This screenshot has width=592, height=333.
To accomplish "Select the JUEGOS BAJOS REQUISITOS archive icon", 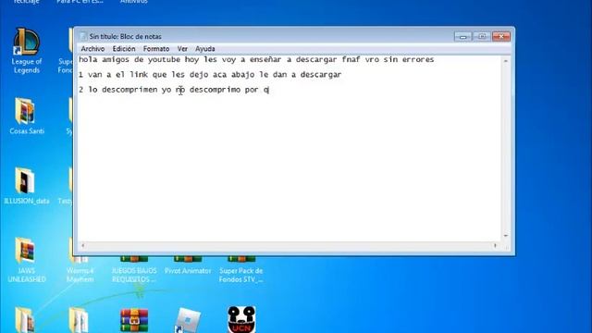I will pyautogui.click(x=133, y=269).
